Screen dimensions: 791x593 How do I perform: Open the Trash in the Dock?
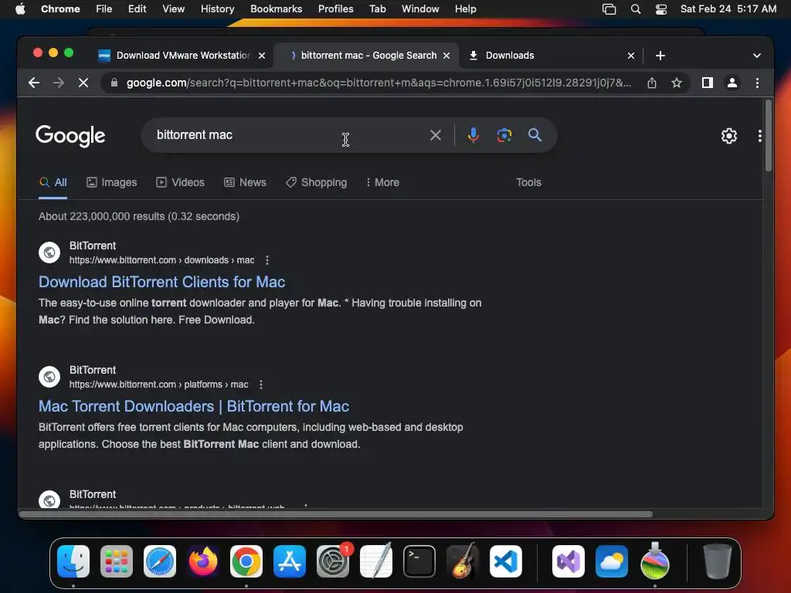[x=717, y=561]
